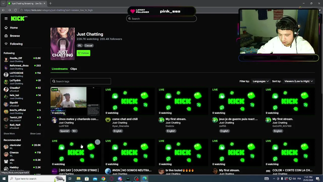Open Haddzy recommended channel
323x182 pixels.
22,169
